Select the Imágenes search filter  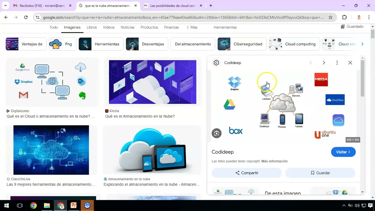[72, 27]
